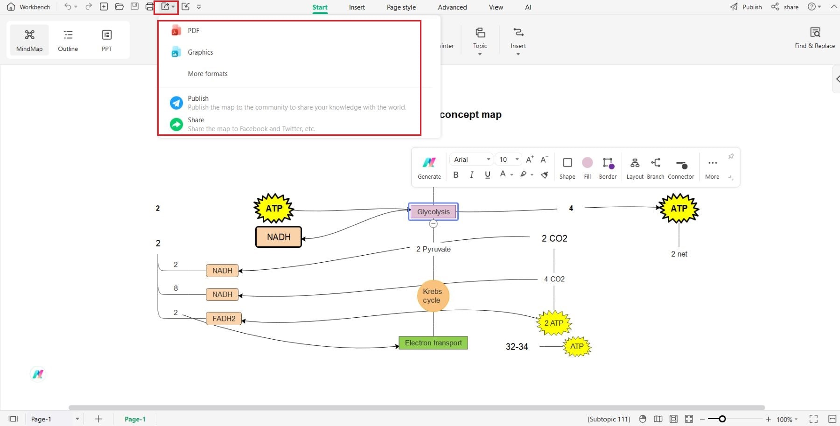
Task: Open Border style options
Action: pyautogui.click(x=608, y=168)
